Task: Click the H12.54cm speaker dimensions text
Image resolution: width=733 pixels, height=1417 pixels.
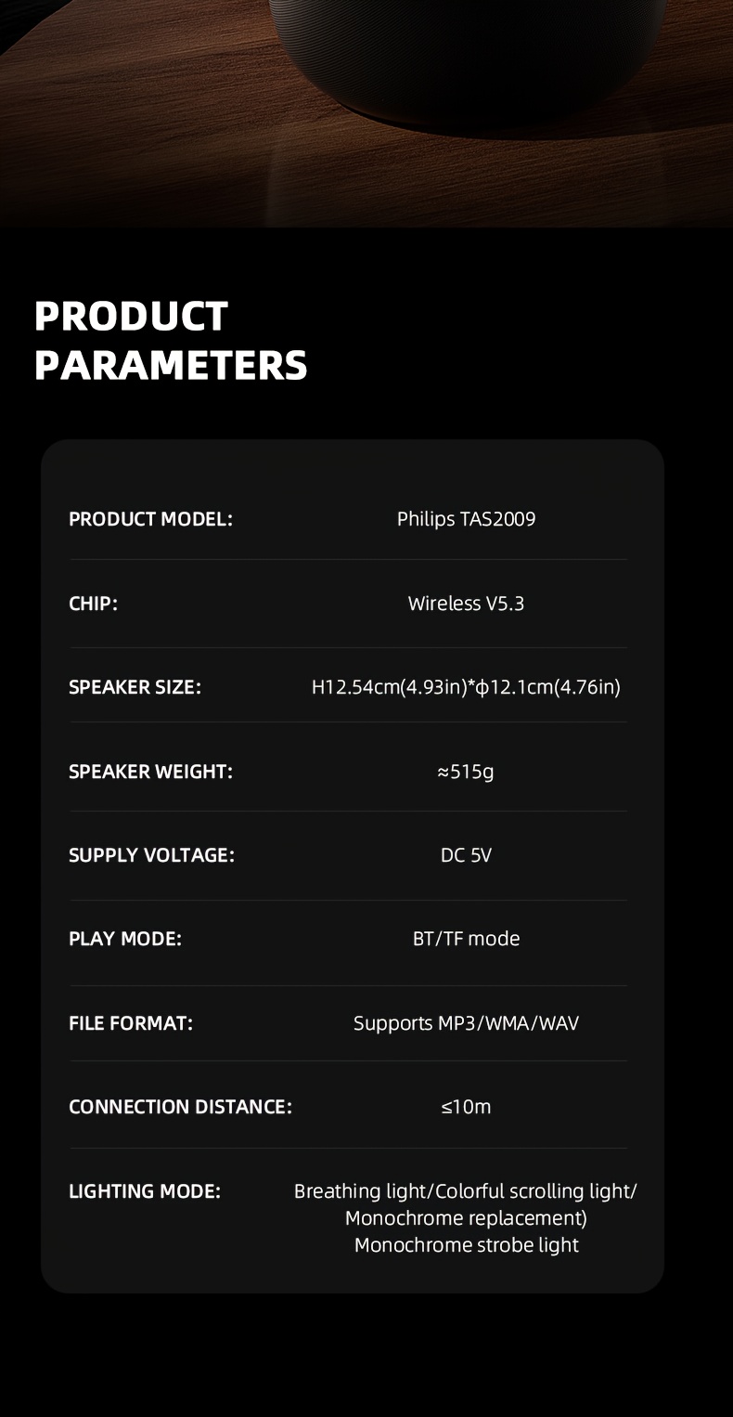Action: [466, 687]
